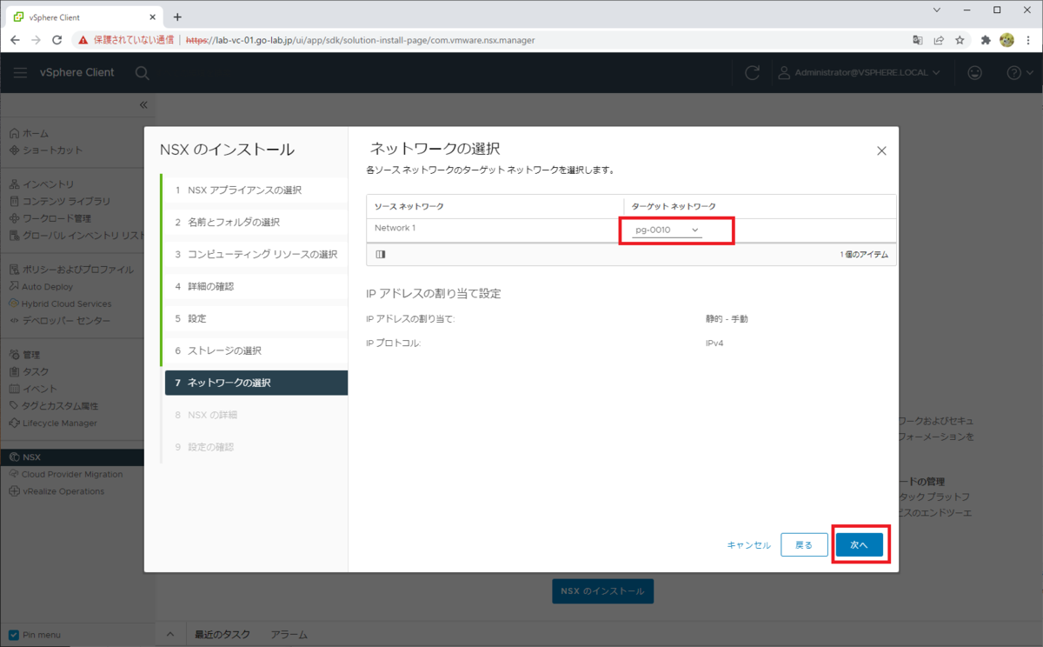Click the browser share icon
This screenshot has width=1043, height=647.
(940, 40)
